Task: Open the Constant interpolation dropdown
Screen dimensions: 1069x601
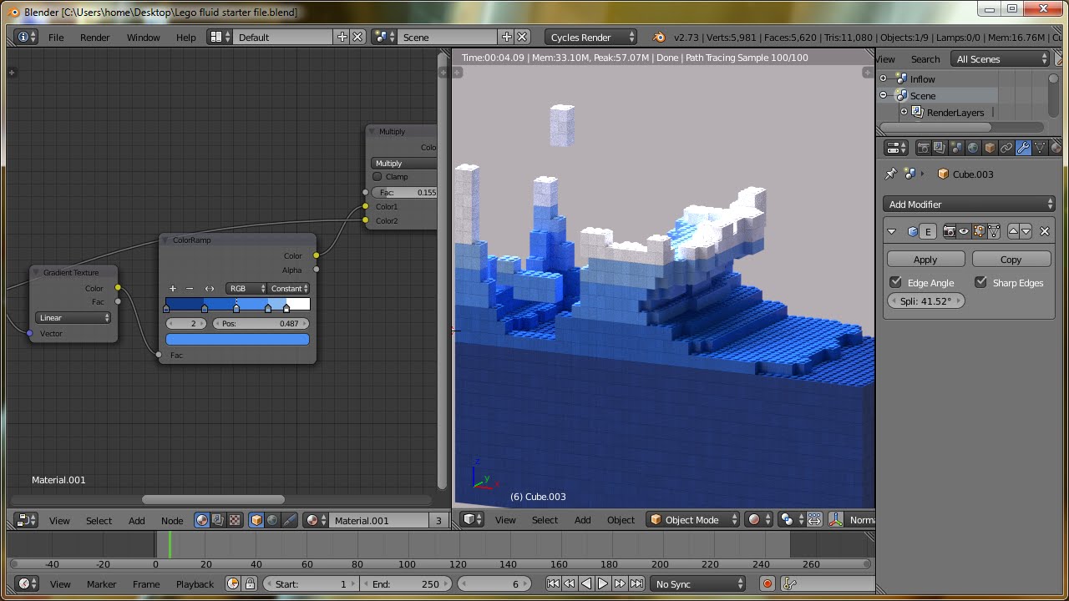Action: pyautogui.click(x=288, y=288)
